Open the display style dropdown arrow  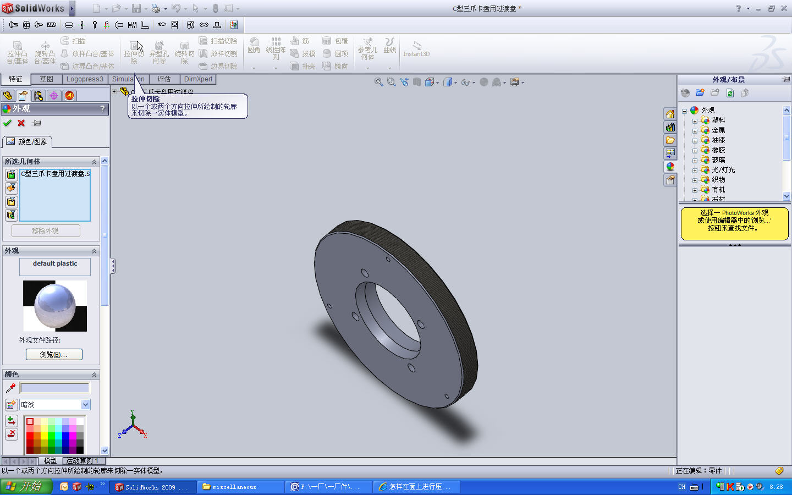pos(455,82)
